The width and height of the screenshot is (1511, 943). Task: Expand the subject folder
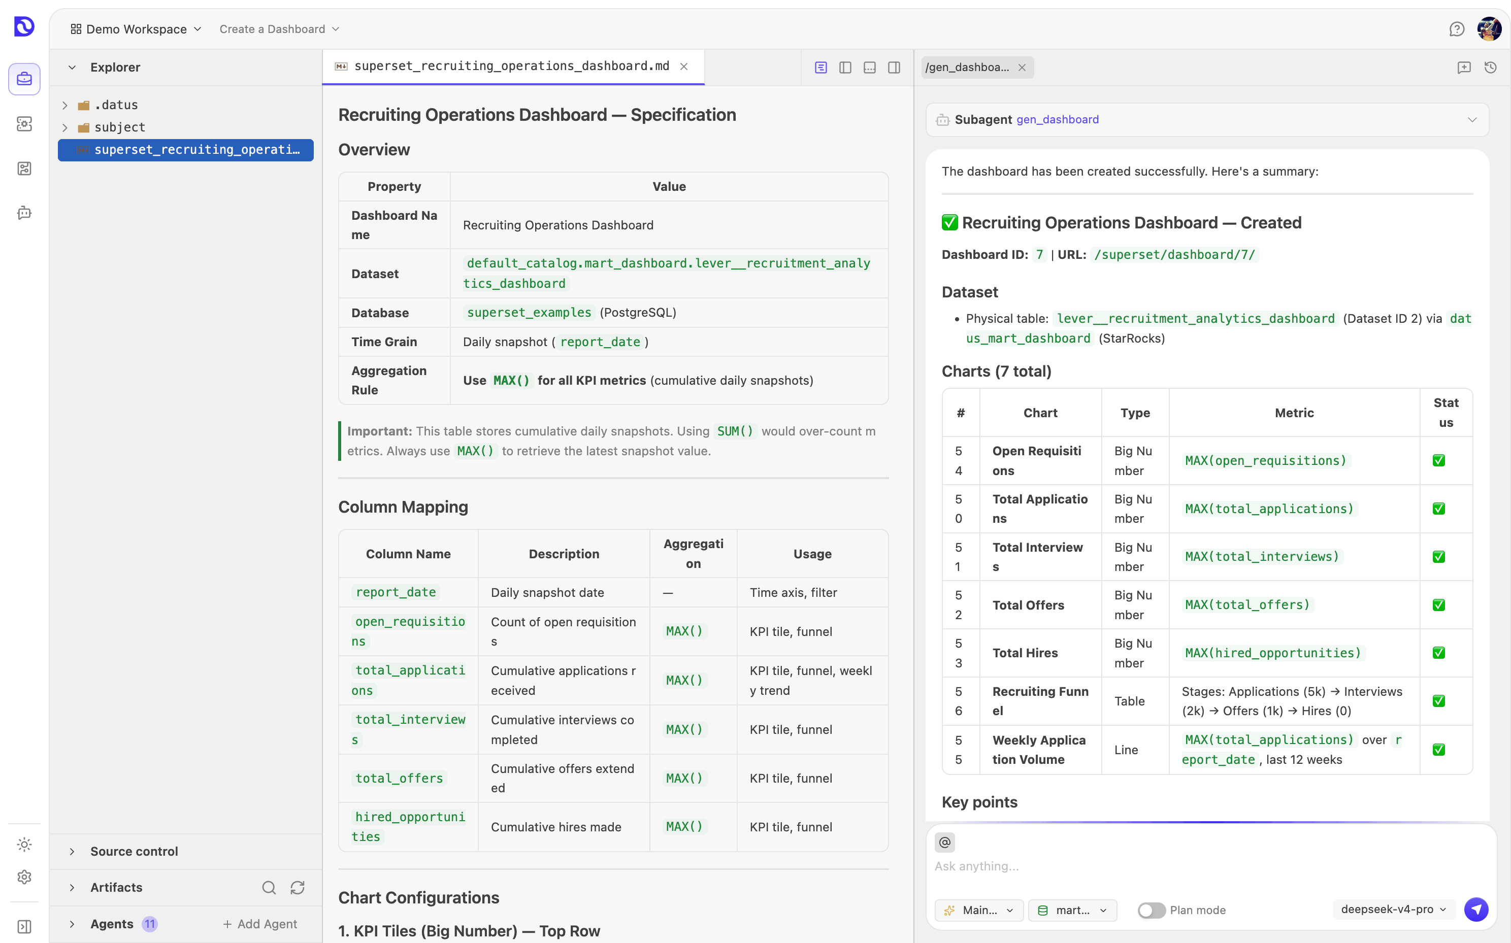(x=65, y=128)
